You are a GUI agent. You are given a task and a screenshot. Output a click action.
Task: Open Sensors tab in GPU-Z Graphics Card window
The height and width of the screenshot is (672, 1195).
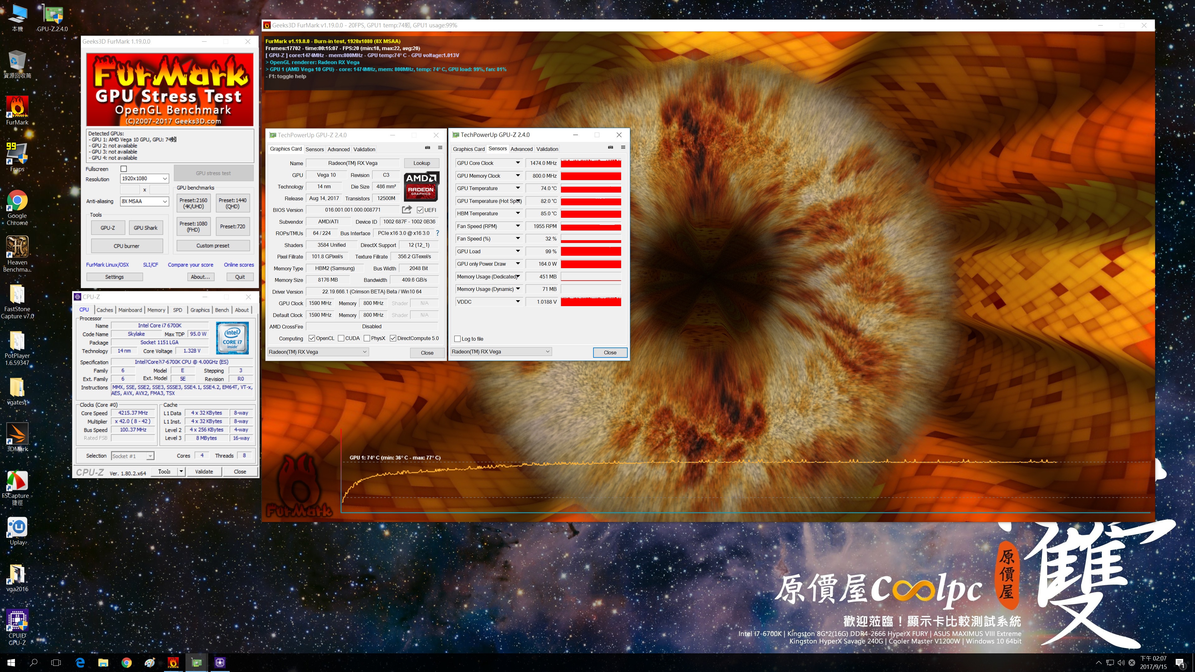(315, 149)
